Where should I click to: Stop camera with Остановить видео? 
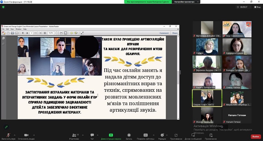pyautogui.click(x=26, y=135)
